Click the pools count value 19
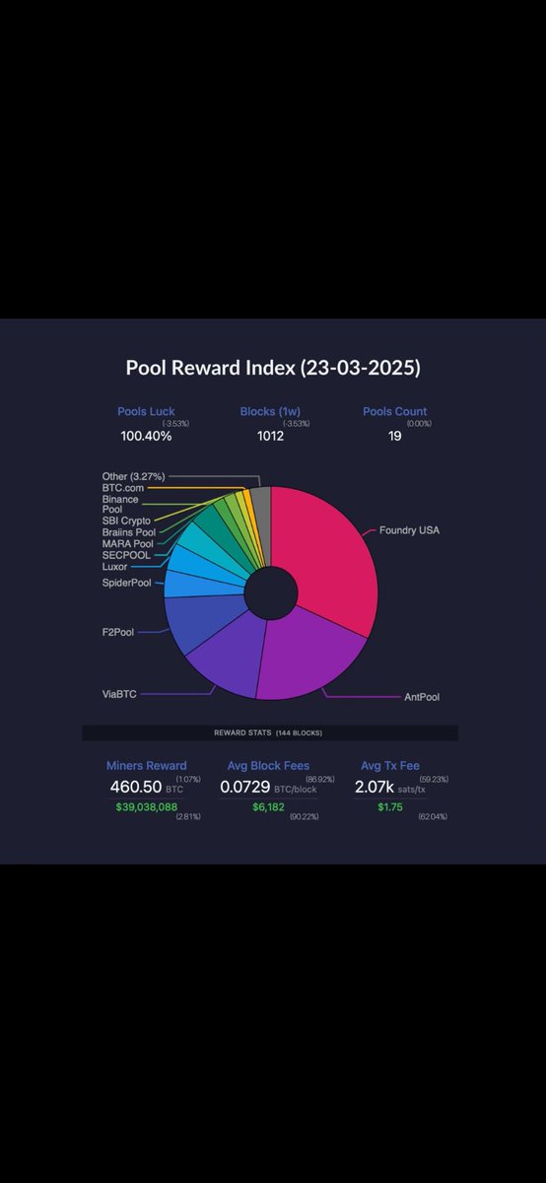 [x=394, y=435]
